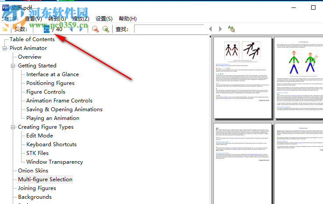The width and height of the screenshot is (323, 204).
Task: Open Backgrounds bookmark
Action: point(35,197)
